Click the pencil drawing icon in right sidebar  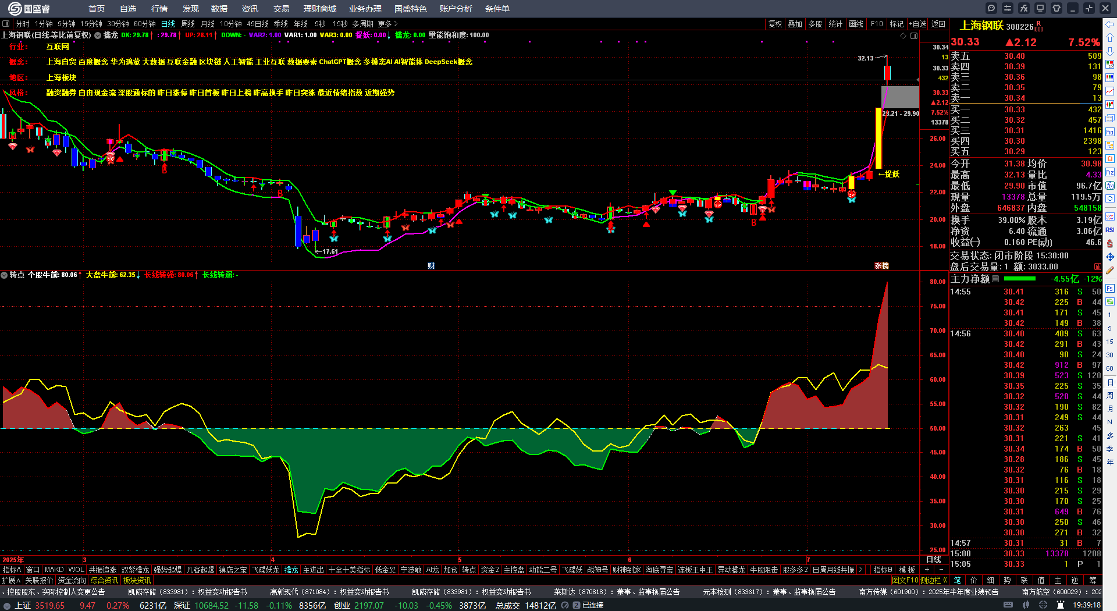click(x=1110, y=270)
